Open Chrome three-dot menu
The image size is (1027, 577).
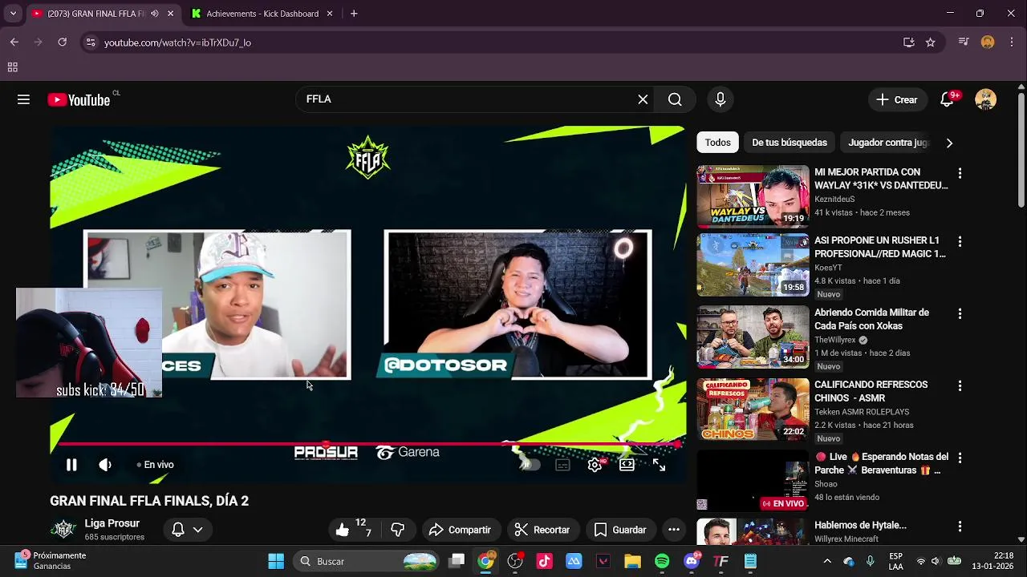[x=1011, y=42]
